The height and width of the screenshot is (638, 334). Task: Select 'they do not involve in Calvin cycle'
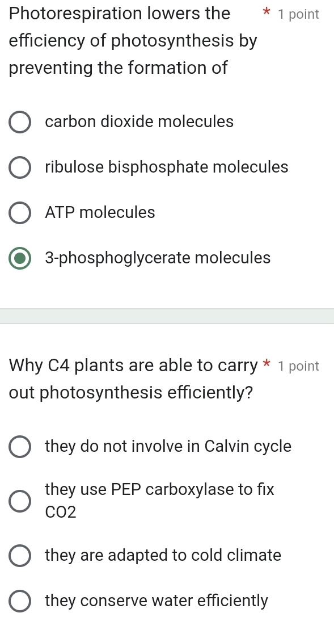[x=20, y=447]
